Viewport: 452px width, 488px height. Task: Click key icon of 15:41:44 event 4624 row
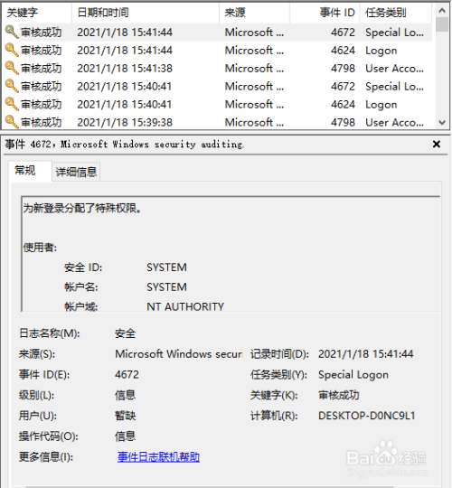click(12, 50)
